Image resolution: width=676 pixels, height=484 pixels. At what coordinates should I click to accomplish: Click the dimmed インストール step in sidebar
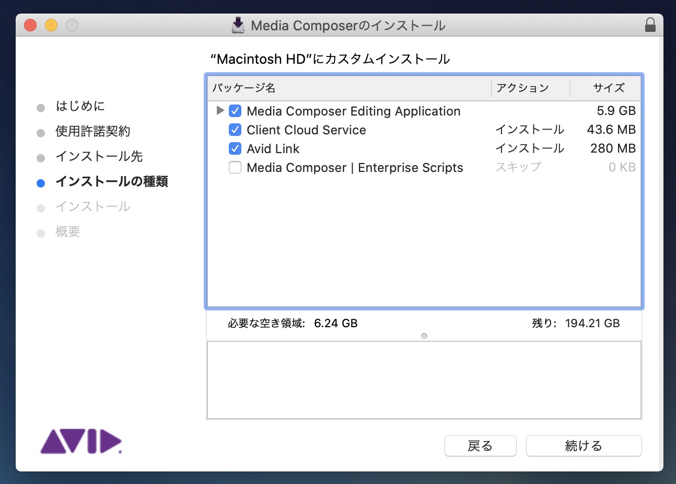pyautogui.click(x=92, y=206)
